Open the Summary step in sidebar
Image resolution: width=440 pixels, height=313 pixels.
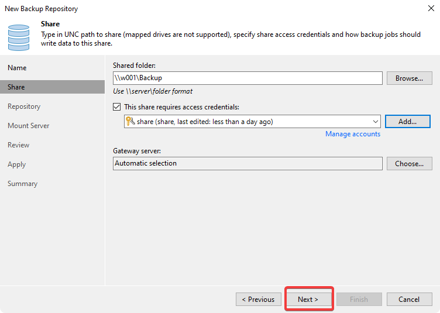coord(22,184)
